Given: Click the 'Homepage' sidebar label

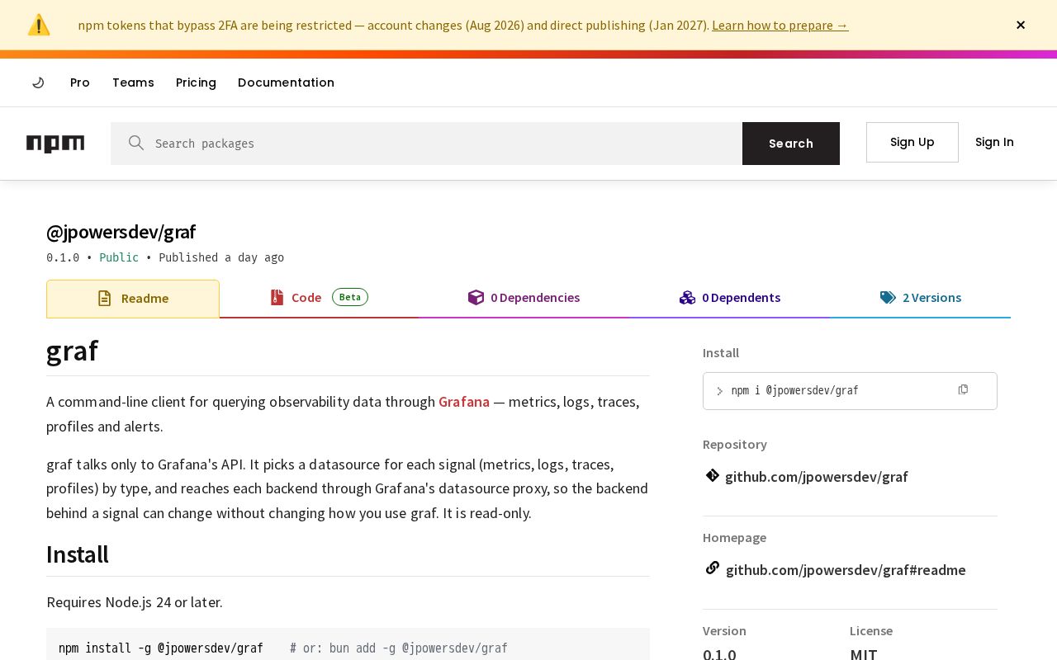Looking at the screenshot, I should coord(734,537).
